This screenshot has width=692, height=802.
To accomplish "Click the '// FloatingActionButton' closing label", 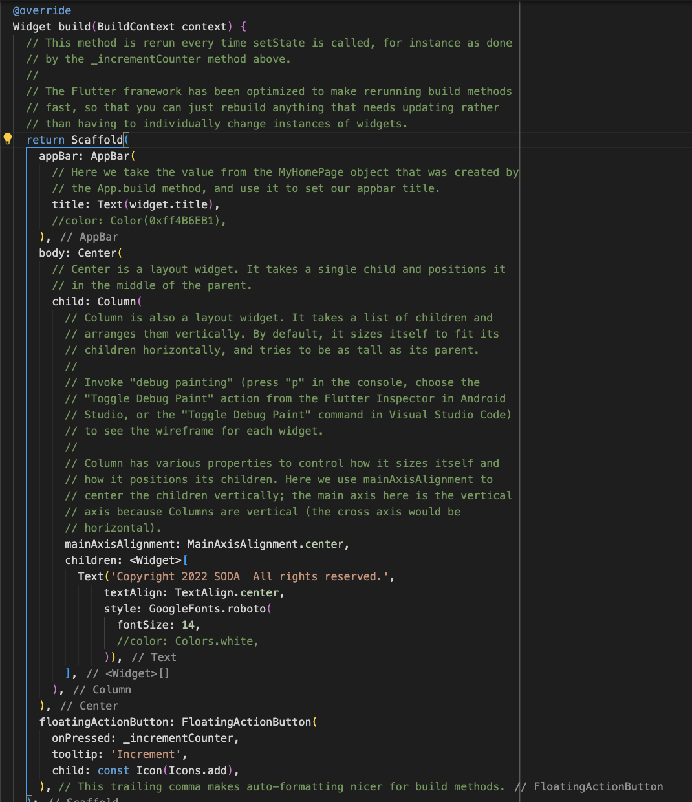I will click(x=589, y=786).
